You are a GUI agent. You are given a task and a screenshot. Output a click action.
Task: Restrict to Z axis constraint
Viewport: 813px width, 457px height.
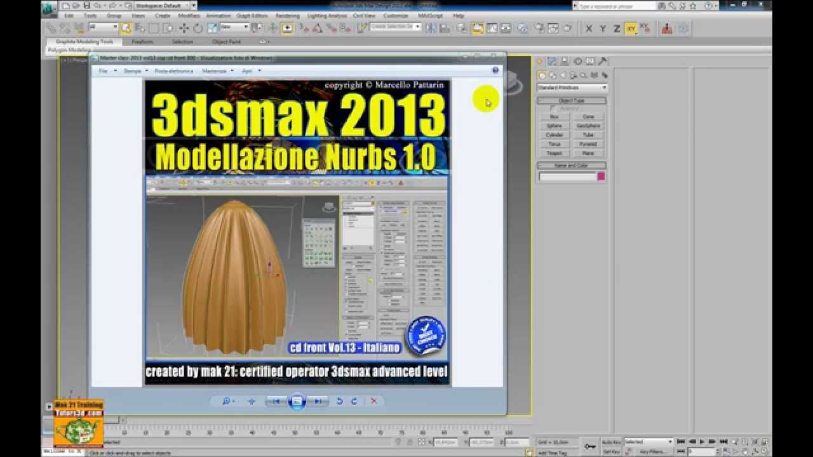(617, 29)
